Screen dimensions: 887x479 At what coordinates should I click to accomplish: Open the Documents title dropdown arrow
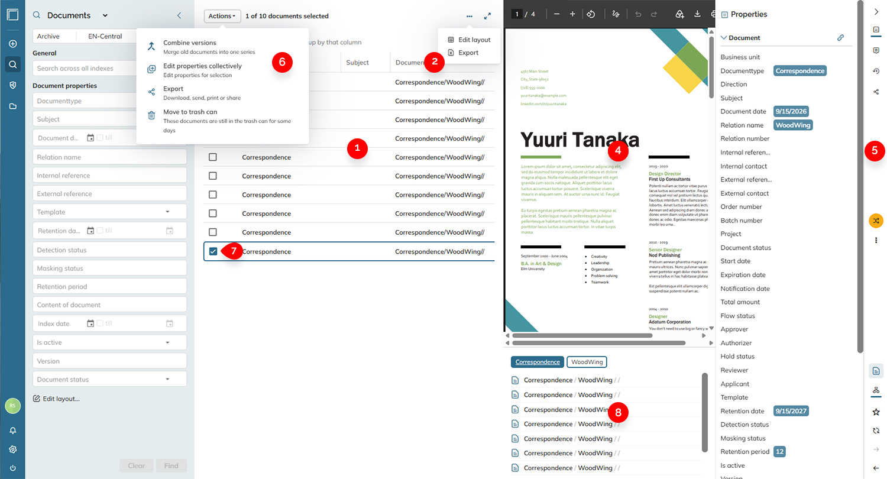(x=105, y=15)
